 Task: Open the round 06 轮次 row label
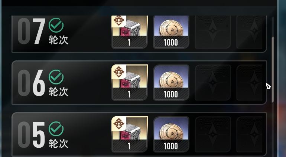pos(58,91)
